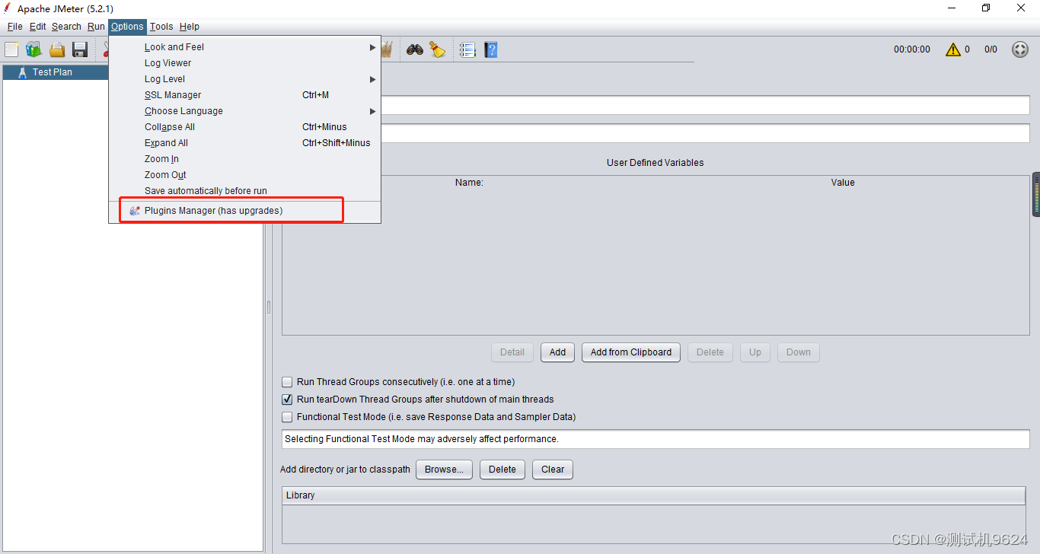Click the Value column header

point(843,183)
